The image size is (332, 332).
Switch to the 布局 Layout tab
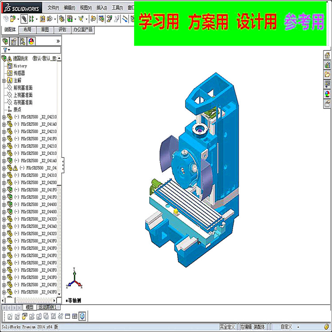pos(27,30)
